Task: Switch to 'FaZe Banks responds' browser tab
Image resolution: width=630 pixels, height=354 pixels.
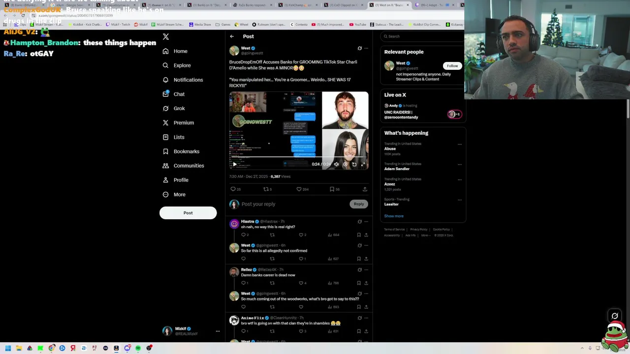Action: coord(252,5)
